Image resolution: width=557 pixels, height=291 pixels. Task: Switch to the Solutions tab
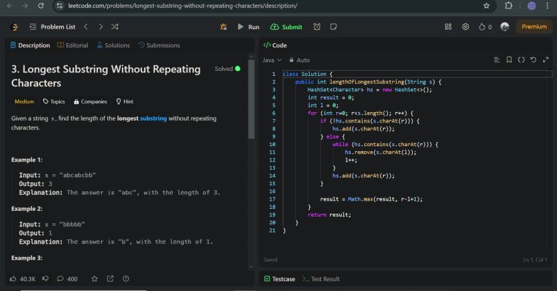pyautogui.click(x=113, y=45)
